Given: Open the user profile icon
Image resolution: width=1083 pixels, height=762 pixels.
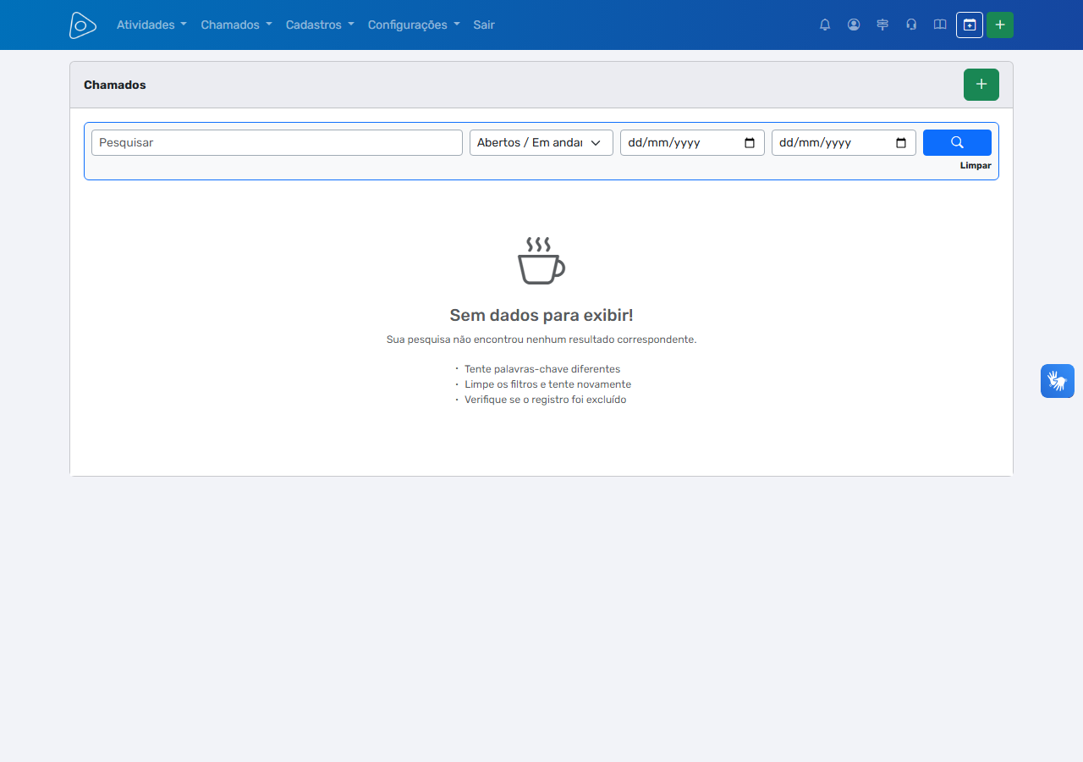Looking at the screenshot, I should [x=854, y=25].
